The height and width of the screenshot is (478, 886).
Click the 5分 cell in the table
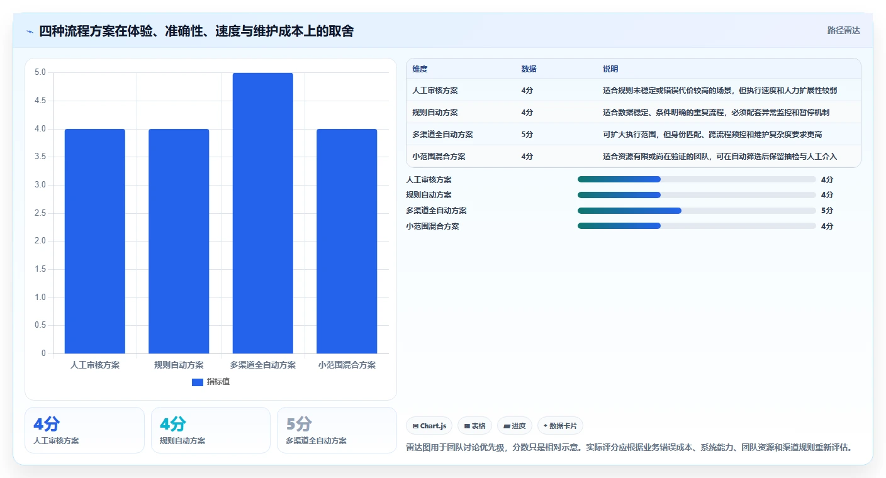(527, 135)
